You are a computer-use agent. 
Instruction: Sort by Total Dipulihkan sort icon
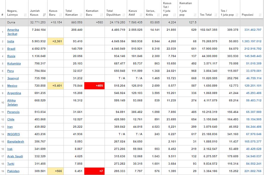(124, 15)
